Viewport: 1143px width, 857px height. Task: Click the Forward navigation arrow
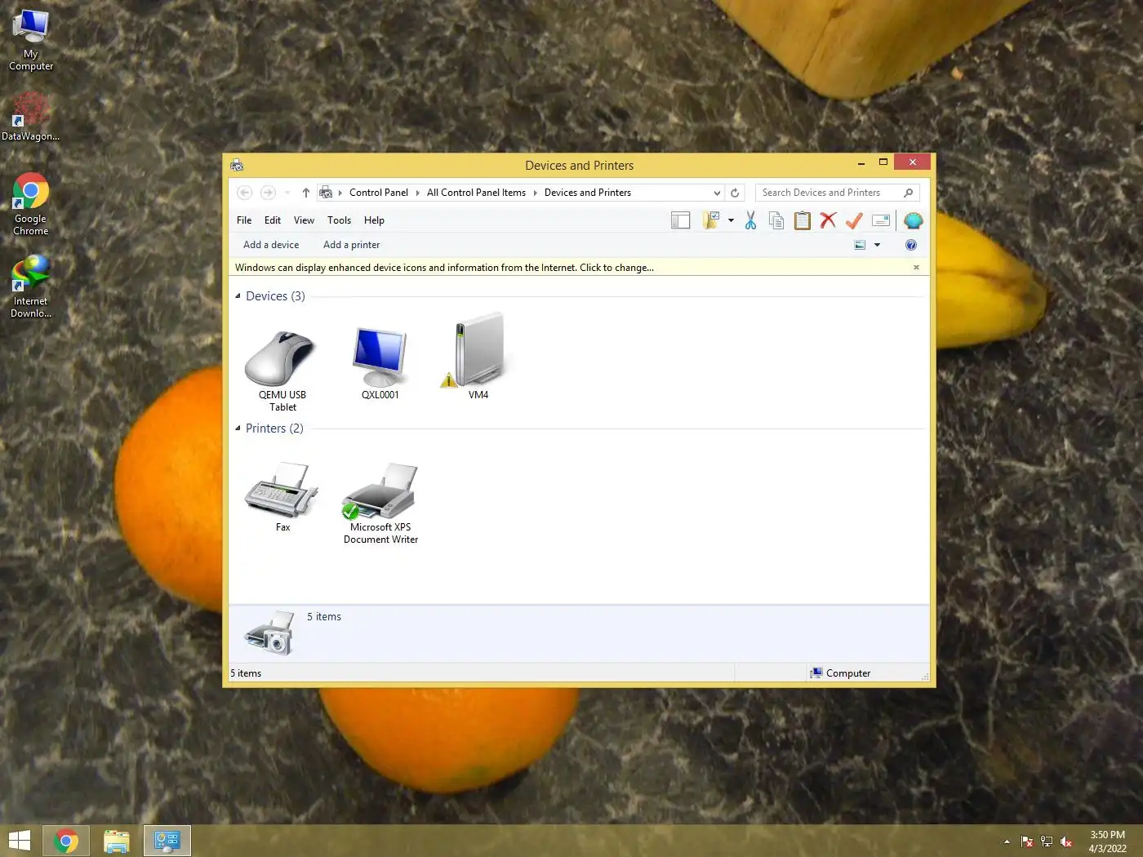pyautogui.click(x=268, y=193)
